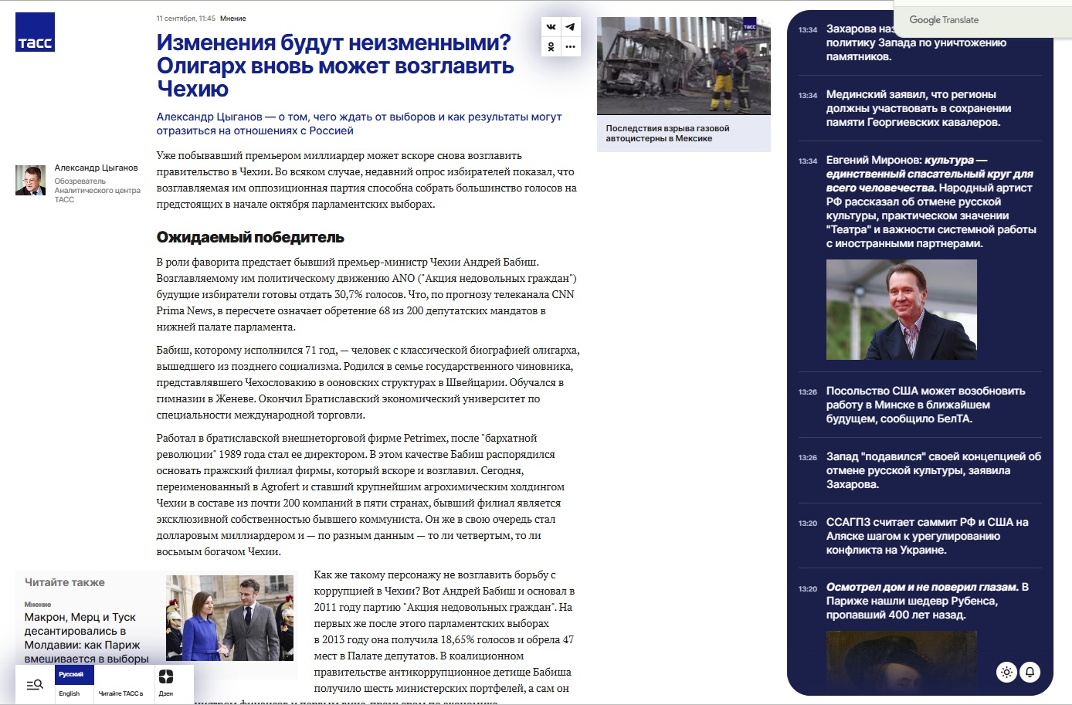
Task: Open notifications bell button
Action: pyautogui.click(x=1030, y=672)
